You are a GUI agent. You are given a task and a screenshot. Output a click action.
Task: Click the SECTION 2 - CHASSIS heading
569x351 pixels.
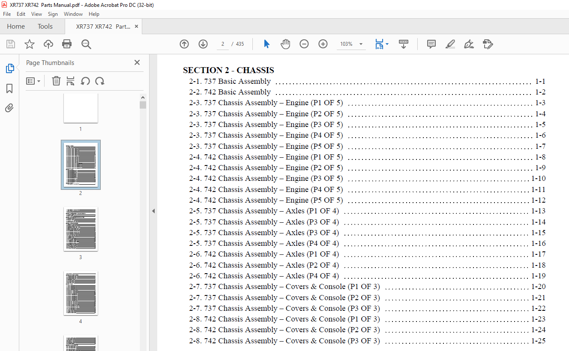[x=228, y=70]
